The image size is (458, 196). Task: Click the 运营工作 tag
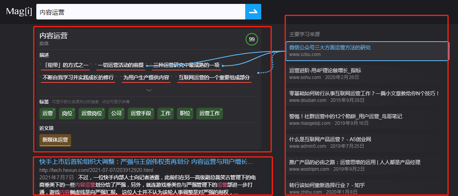click(209, 114)
